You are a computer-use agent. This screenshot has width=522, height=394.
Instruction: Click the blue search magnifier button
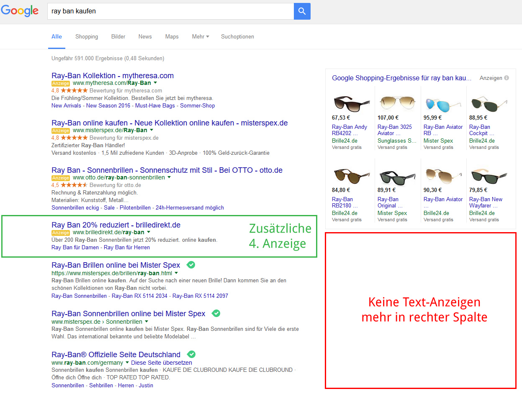tap(302, 11)
